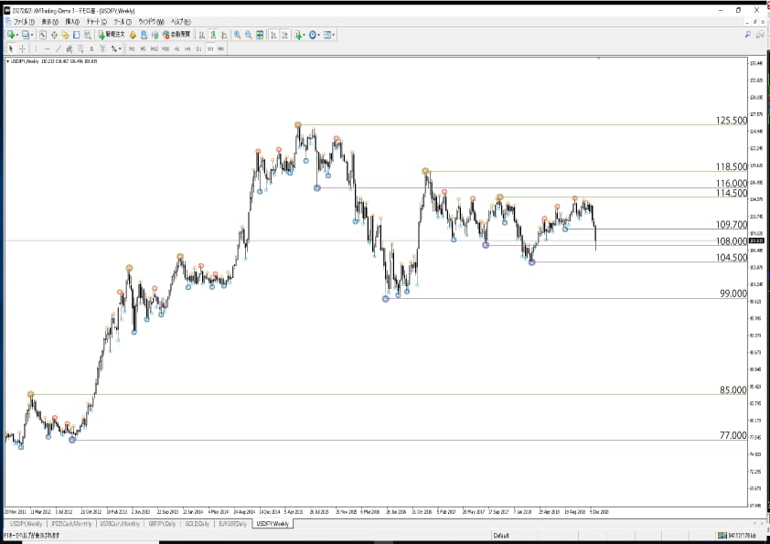Image resolution: width=770 pixels, height=544 pixels.
Task: Click the 77.000 price level label
Action: [x=733, y=435]
